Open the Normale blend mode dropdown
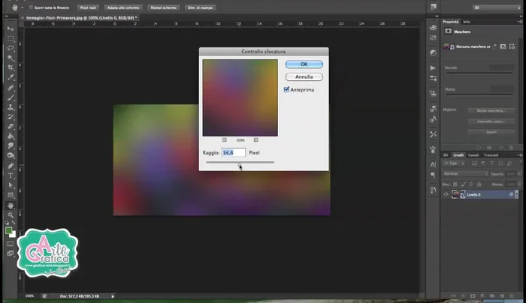This screenshot has width=526, height=303. tap(466, 173)
